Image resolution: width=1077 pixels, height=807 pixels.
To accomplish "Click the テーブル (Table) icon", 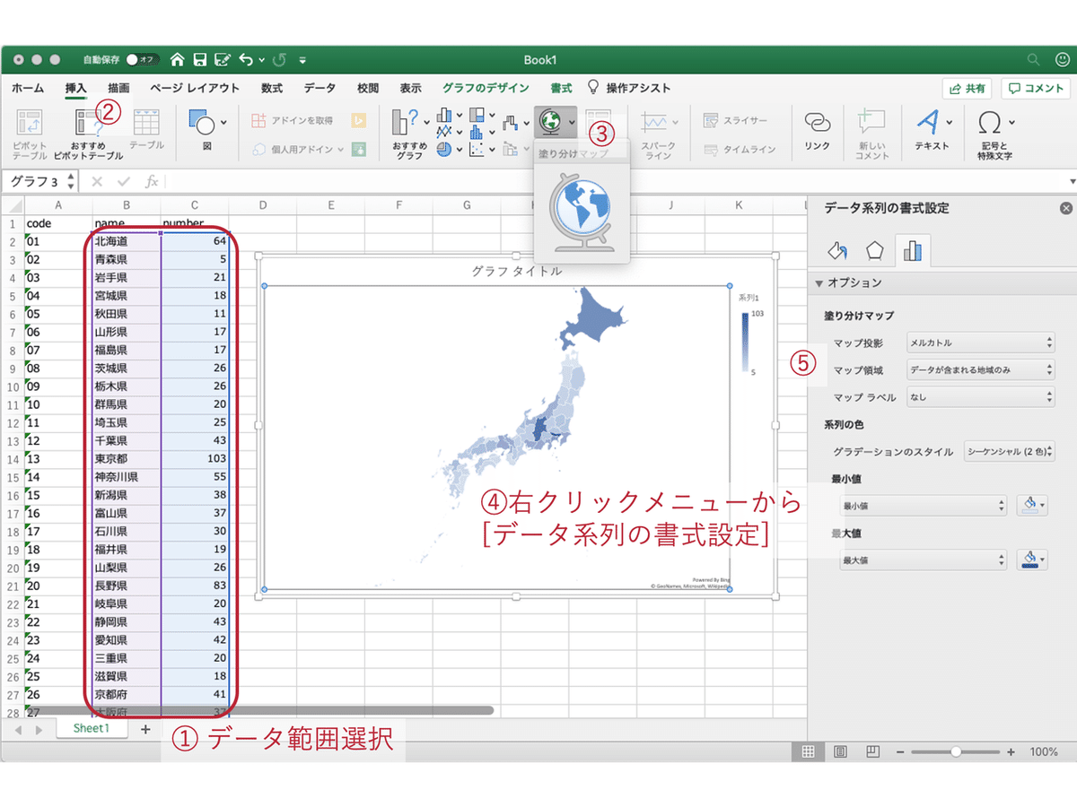I will click(146, 123).
